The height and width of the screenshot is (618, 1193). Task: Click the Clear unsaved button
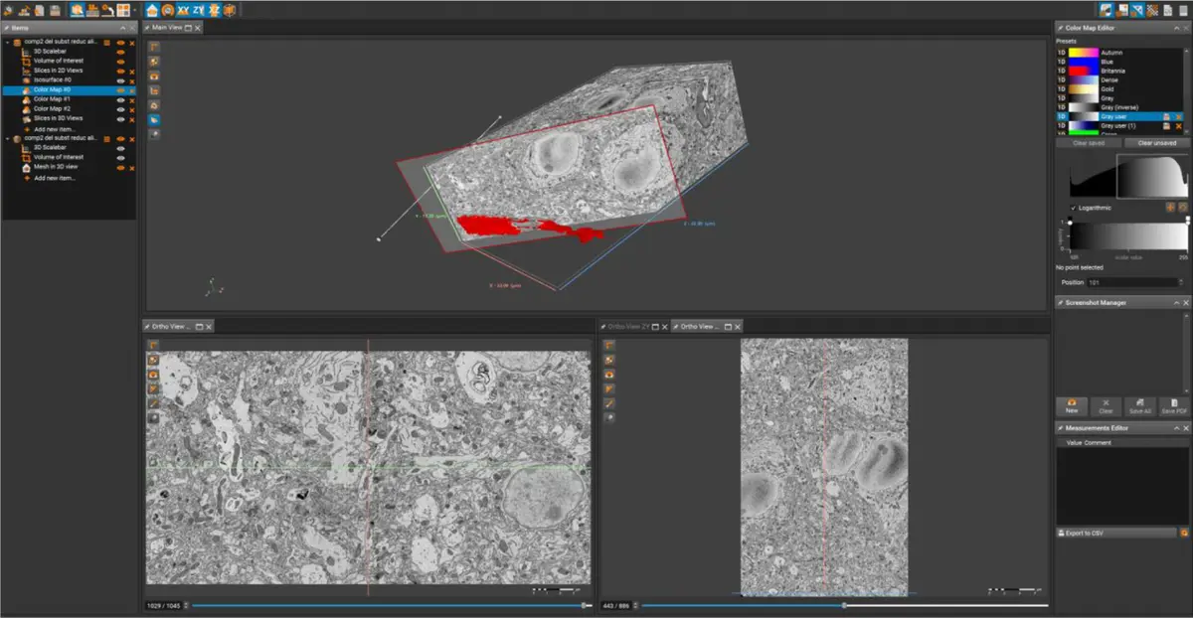(x=1157, y=143)
